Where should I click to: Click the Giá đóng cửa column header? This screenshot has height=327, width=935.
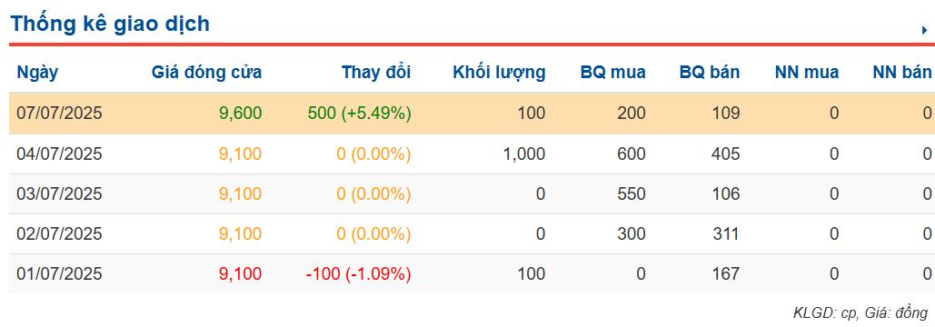(206, 73)
